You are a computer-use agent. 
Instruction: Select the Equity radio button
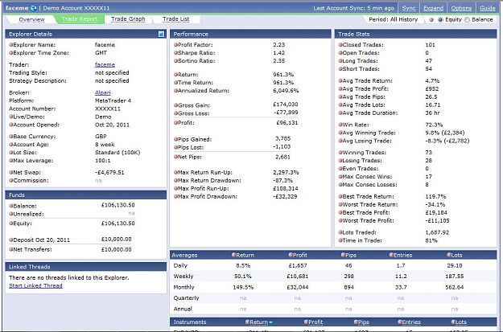pyautogui.click(x=440, y=19)
